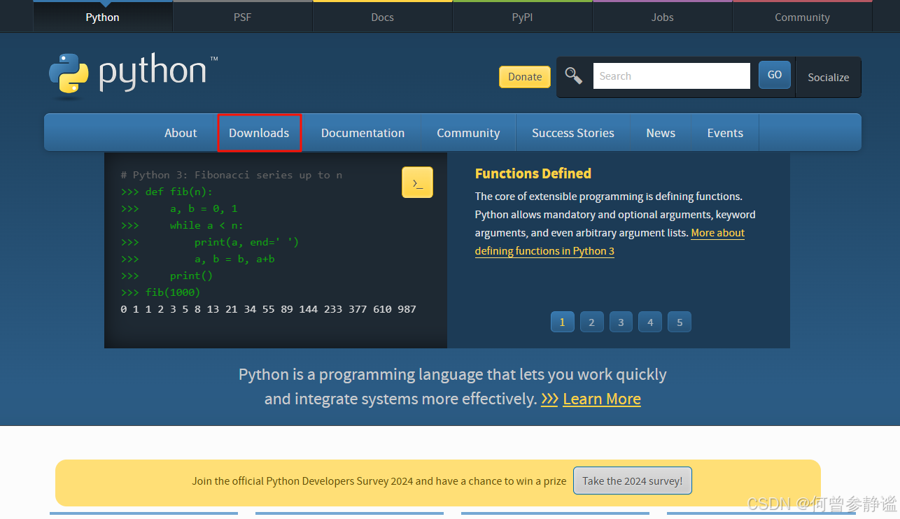
Task: Click the GO search button
Action: [x=775, y=75]
